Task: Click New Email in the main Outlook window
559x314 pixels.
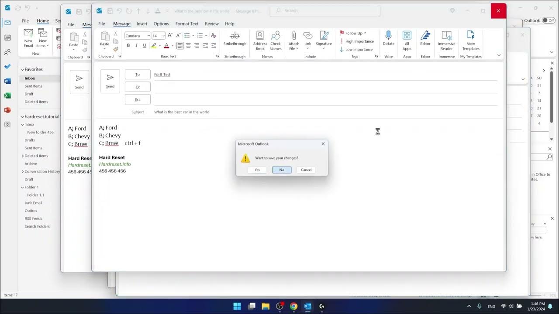Action: click(x=28, y=38)
